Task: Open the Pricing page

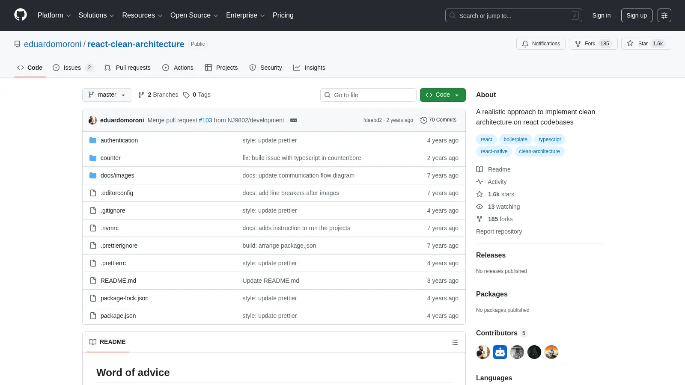Action: pos(283,15)
